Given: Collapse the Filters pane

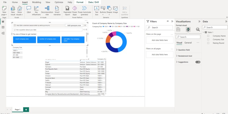Looking at the screenshot, I should click(172, 21).
